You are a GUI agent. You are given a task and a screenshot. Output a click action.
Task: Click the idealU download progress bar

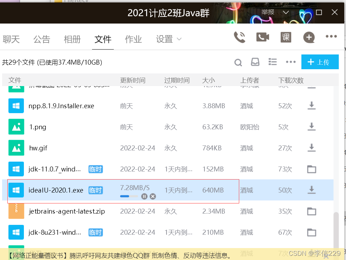[x=129, y=196]
